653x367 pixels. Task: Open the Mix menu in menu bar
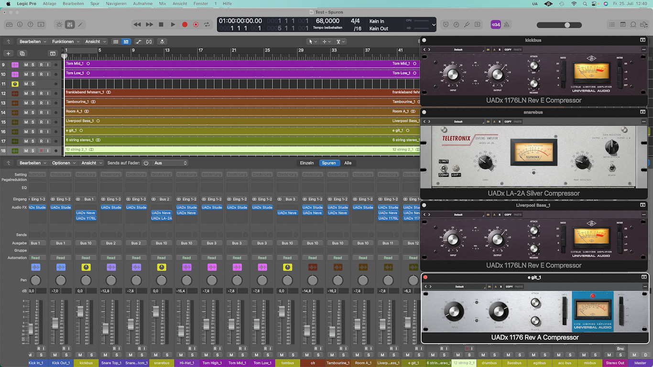click(163, 3)
